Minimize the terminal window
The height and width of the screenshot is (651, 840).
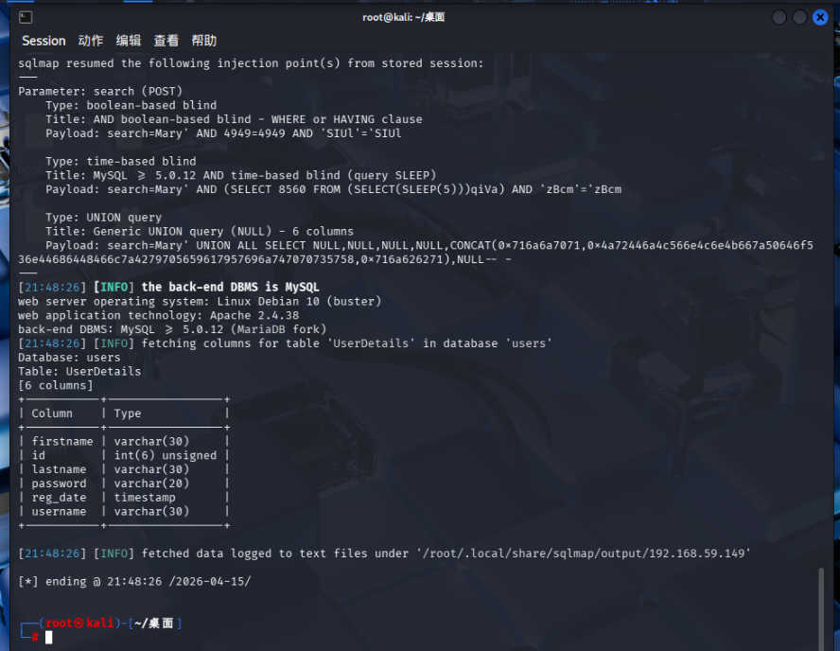point(779,18)
